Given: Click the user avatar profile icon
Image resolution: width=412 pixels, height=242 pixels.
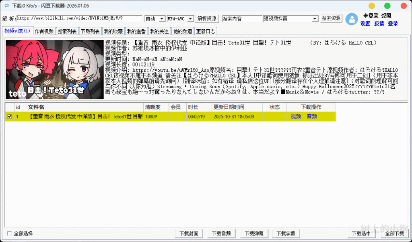Looking at the screenshot, I should click(352, 19).
